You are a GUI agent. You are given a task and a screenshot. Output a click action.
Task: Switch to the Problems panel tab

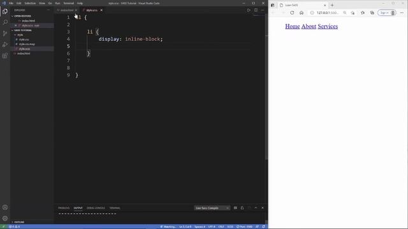pos(64,208)
